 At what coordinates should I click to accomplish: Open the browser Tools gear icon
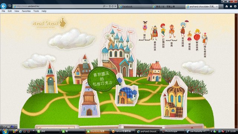[x=235, y=6]
